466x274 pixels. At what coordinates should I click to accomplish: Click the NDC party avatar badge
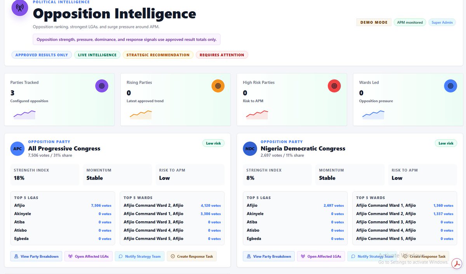pos(250,148)
